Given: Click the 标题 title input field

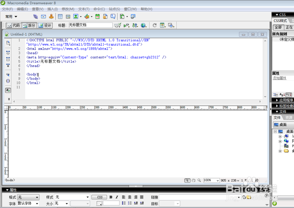Looking at the screenshot, I should click(91, 25).
